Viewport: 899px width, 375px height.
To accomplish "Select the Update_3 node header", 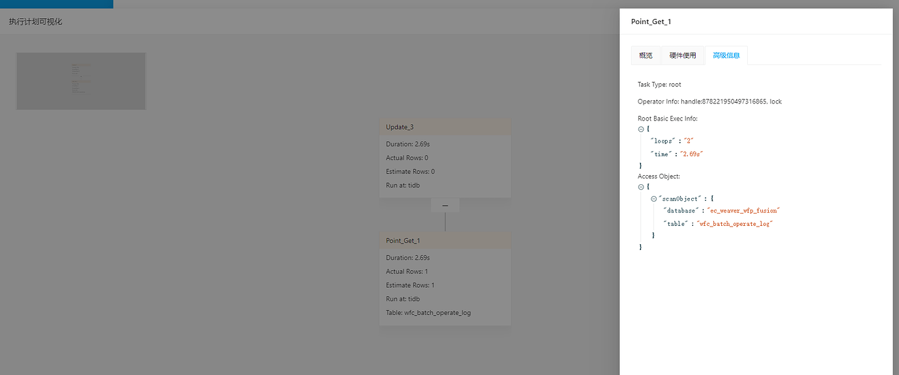I will 445,127.
